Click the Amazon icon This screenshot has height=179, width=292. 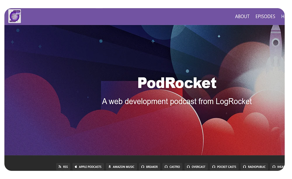(x=110, y=167)
